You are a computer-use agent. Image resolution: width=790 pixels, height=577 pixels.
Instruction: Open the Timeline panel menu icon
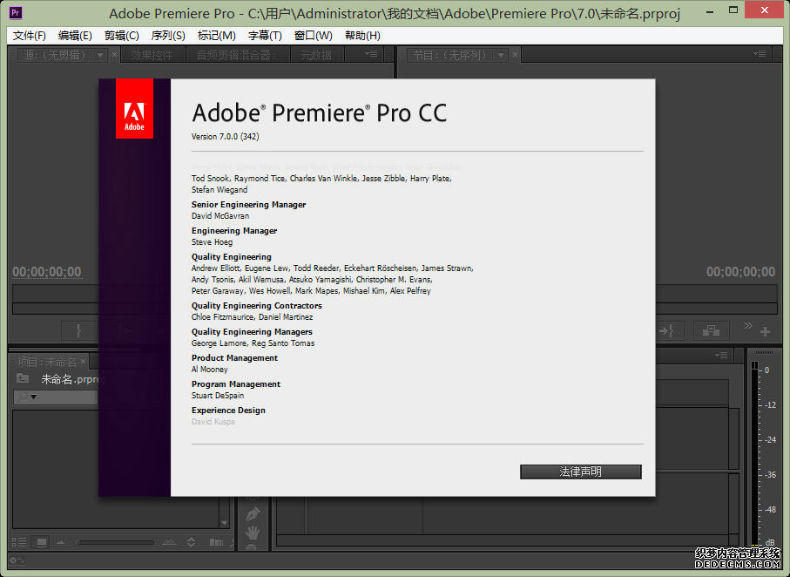(721, 356)
